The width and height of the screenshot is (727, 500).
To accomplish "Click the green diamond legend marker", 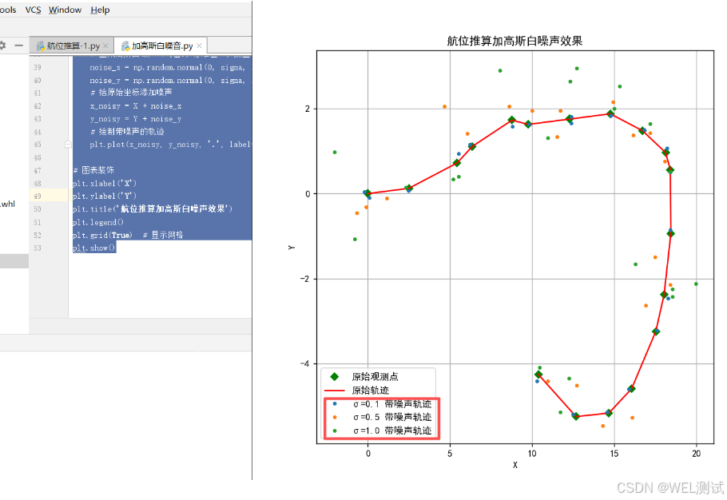I will pyautogui.click(x=334, y=376).
